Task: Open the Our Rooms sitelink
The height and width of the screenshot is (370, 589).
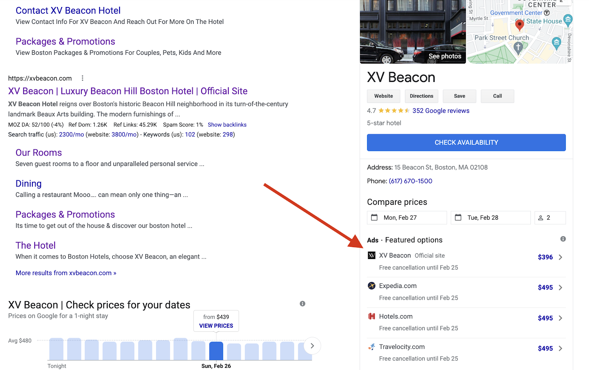Action: tap(39, 153)
